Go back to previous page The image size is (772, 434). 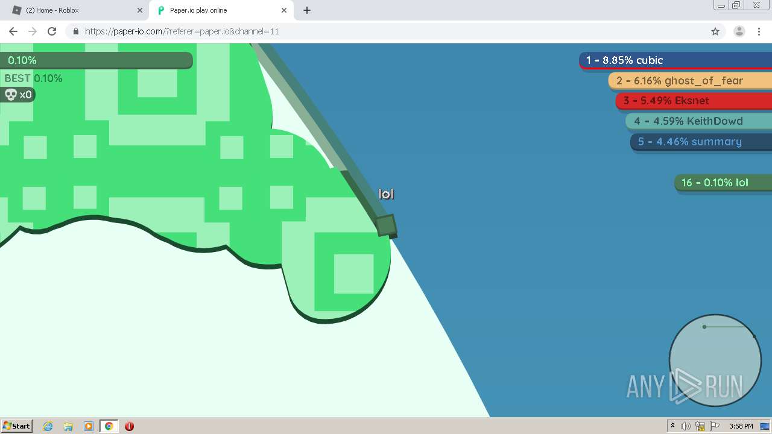tap(13, 31)
